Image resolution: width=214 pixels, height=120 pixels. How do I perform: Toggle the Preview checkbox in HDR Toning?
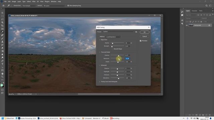pos(140,41)
